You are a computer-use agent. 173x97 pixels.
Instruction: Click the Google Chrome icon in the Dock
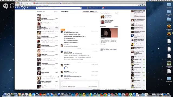point(105,94)
